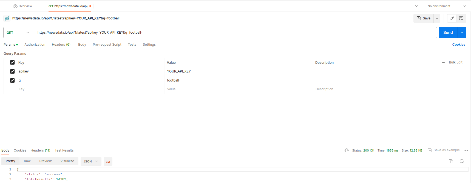
Task: Select the response Body tab
Action: (5, 150)
